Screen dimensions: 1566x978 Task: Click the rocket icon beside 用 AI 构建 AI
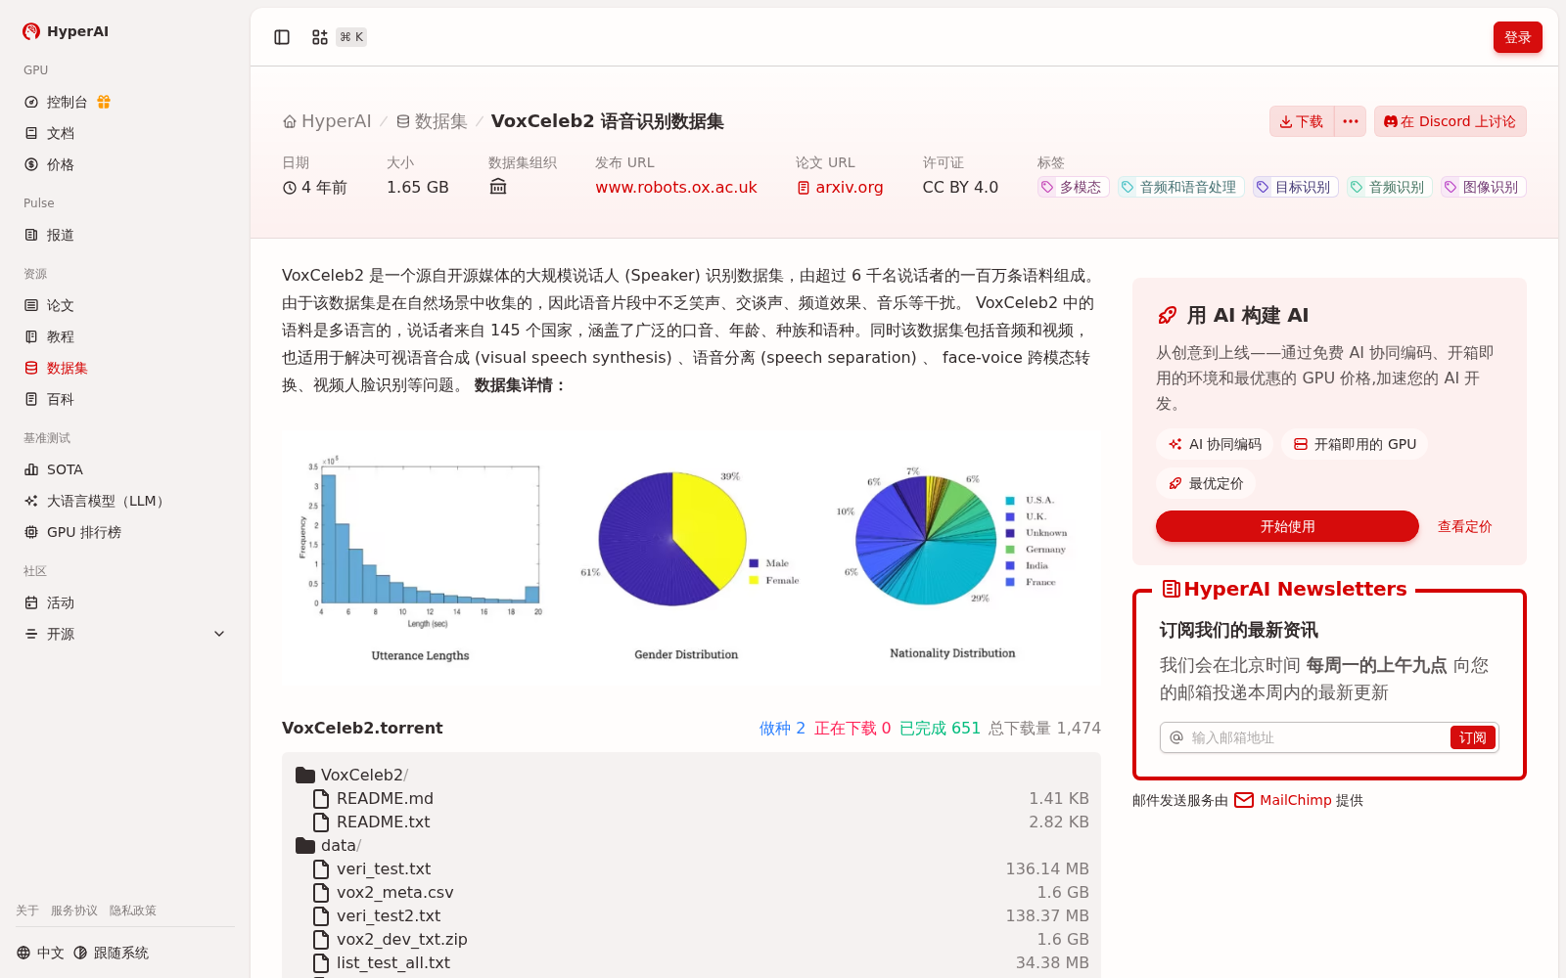point(1167,315)
